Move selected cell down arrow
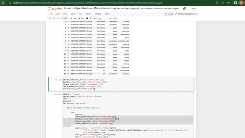Image resolution: width=245 pixels, height=138 pixels. (75, 18)
